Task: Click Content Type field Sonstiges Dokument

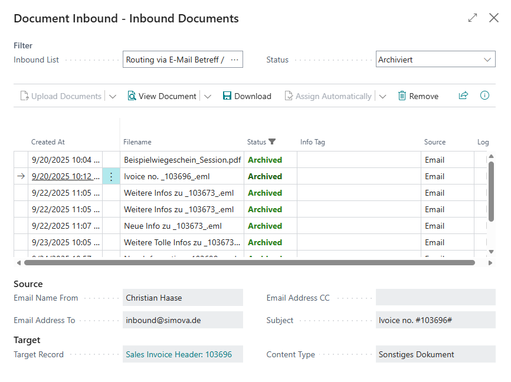Action: [x=435, y=354]
